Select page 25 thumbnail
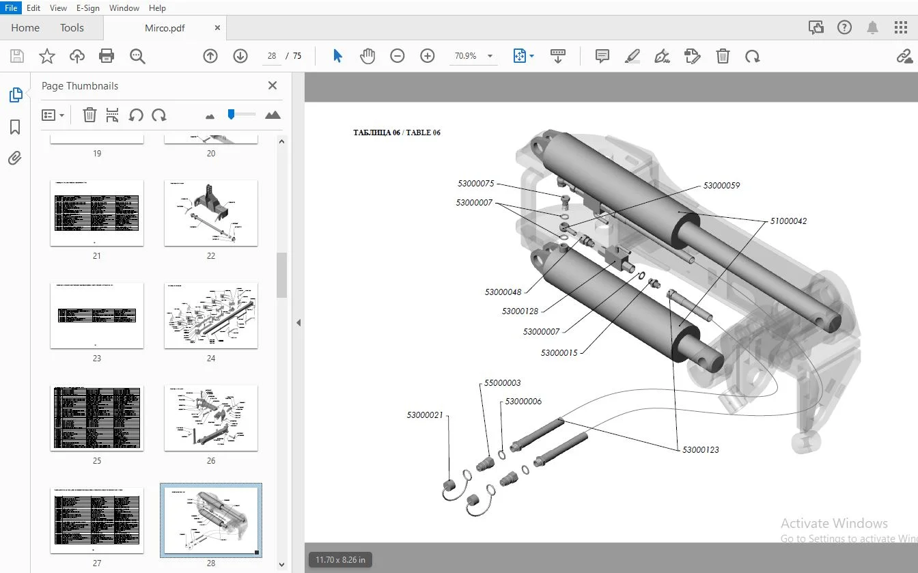Image resolution: width=918 pixels, height=573 pixels. (97, 418)
